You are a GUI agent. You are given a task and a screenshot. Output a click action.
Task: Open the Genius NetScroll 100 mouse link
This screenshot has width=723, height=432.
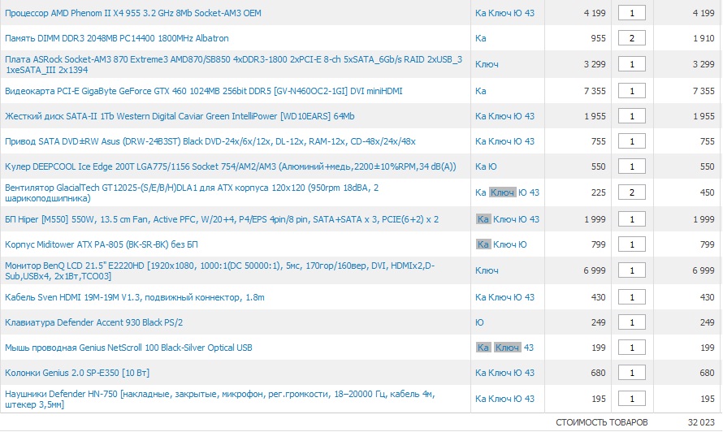tap(128, 348)
